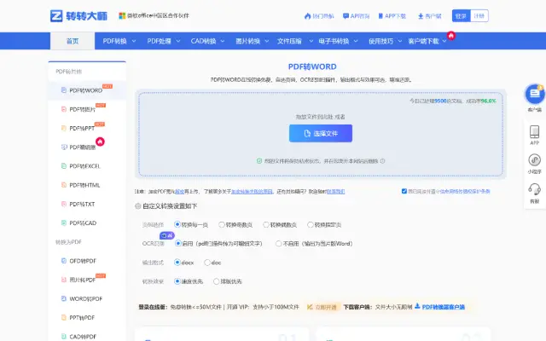The image size is (546, 341).
Task: Click the PDF转CAD sidebar icon
Action: (64, 223)
